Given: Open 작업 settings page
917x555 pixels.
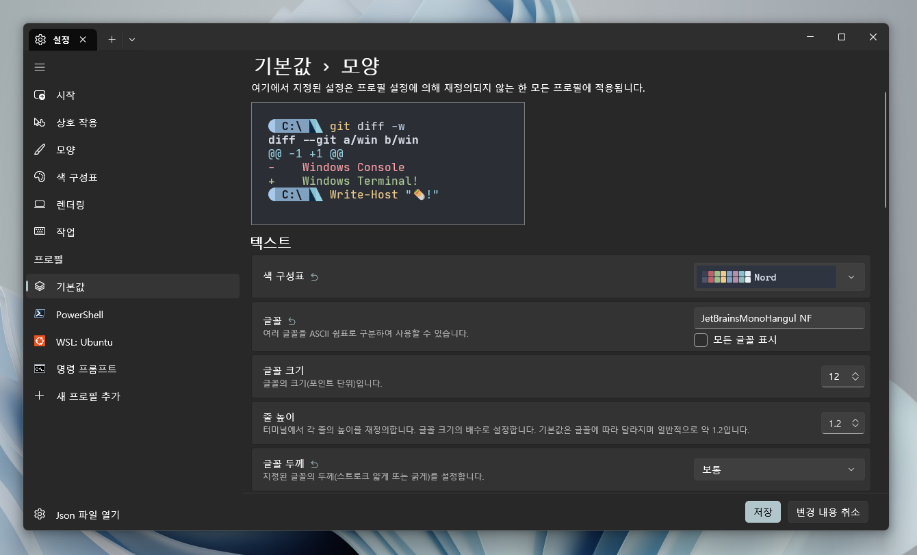Looking at the screenshot, I should pos(133,232).
